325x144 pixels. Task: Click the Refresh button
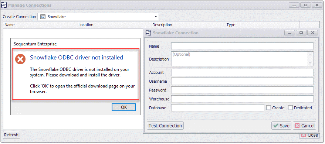(x=11, y=135)
